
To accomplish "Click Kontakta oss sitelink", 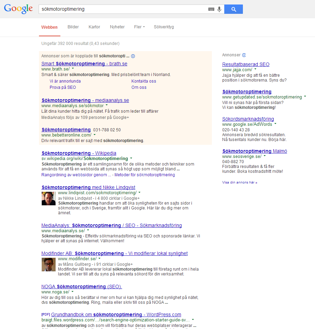I will (144, 81).
